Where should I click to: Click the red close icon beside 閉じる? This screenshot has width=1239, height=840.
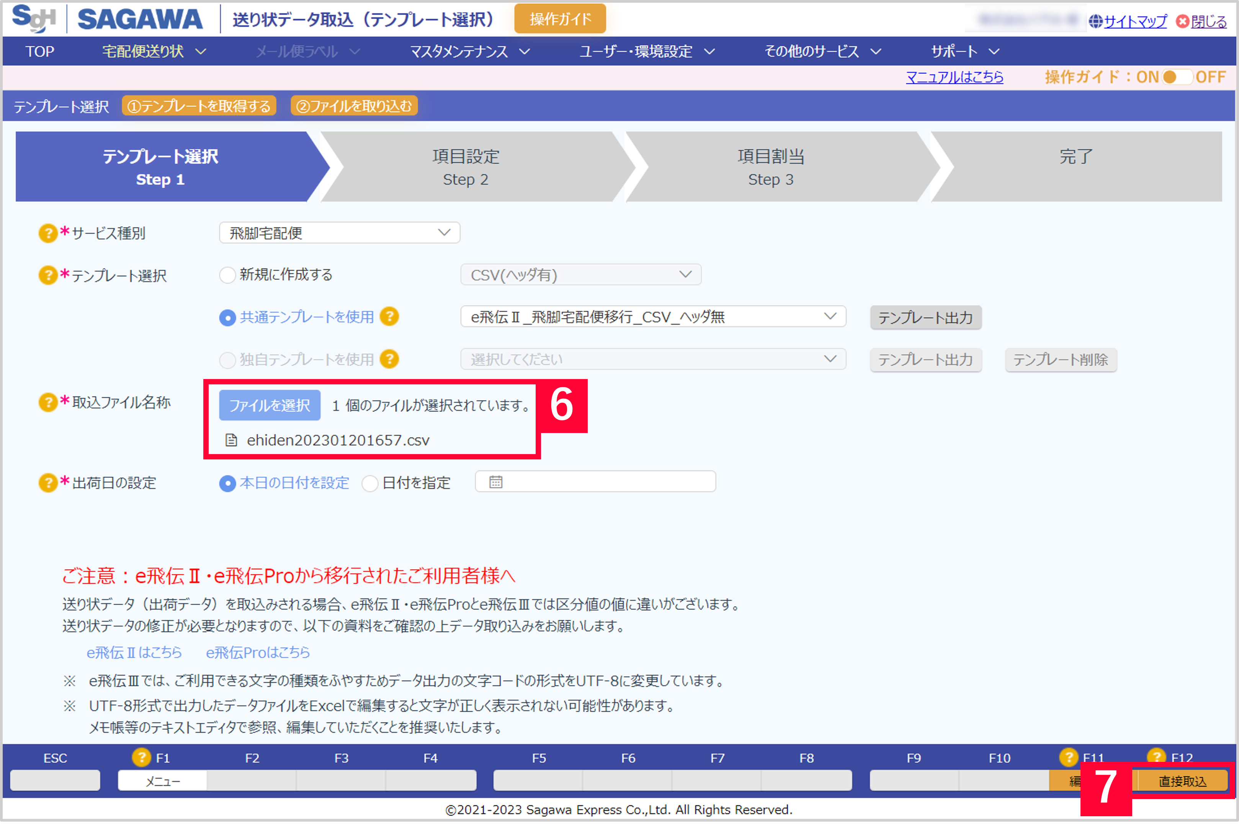1182,21
